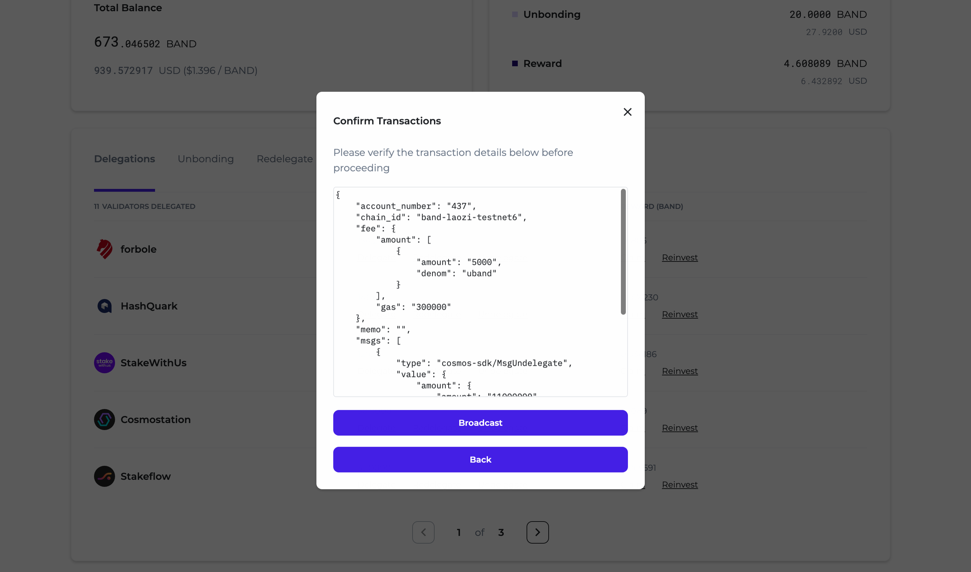This screenshot has height=572, width=971.
Task: Open StakeWithUs validator name
Action: pyautogui.click(x=154, y=363)
